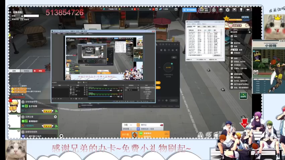The image size is (285, 160).
Task: Toggle visibility eye of 图像 2 source
Action: pos(84,89)
